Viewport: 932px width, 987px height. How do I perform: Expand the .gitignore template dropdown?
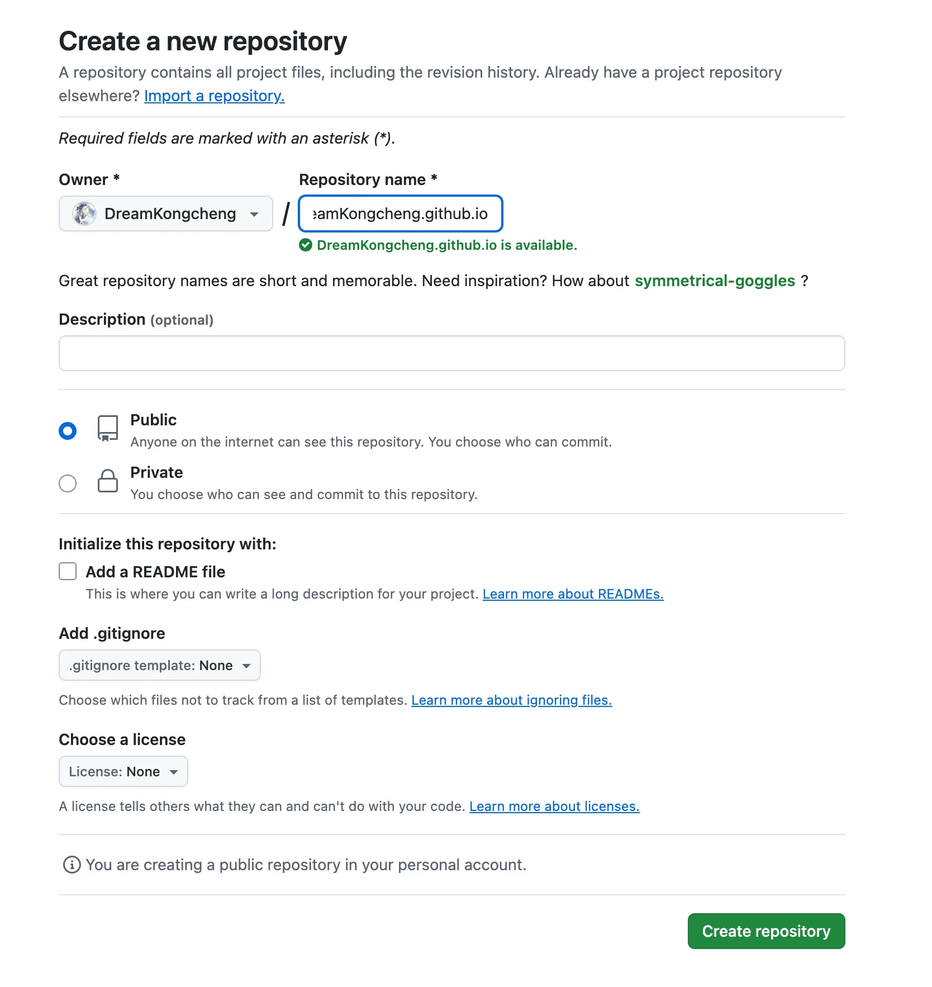point(160,665)
